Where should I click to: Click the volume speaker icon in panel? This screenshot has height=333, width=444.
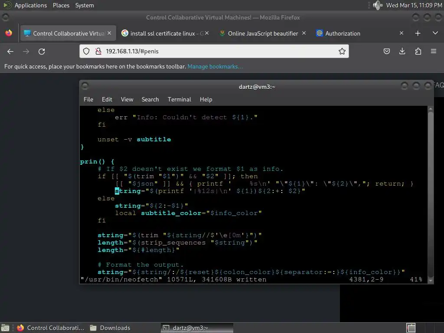pos(378,5)
